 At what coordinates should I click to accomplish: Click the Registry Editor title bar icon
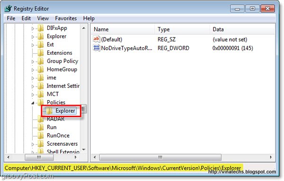[8, 9]
